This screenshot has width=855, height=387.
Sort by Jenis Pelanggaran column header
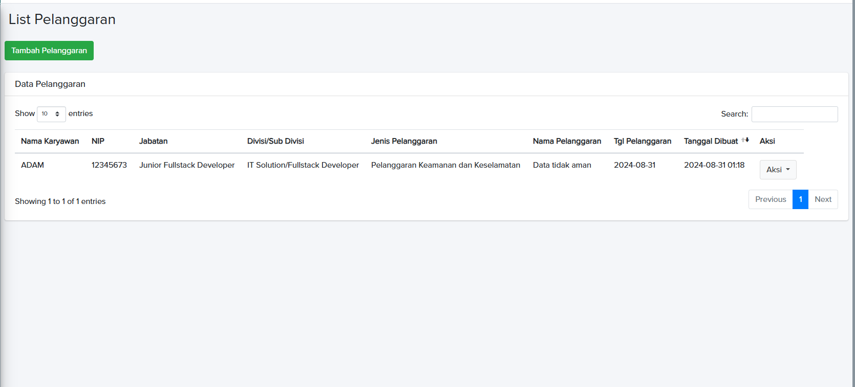pyautogui.click(x=403, y=141)
